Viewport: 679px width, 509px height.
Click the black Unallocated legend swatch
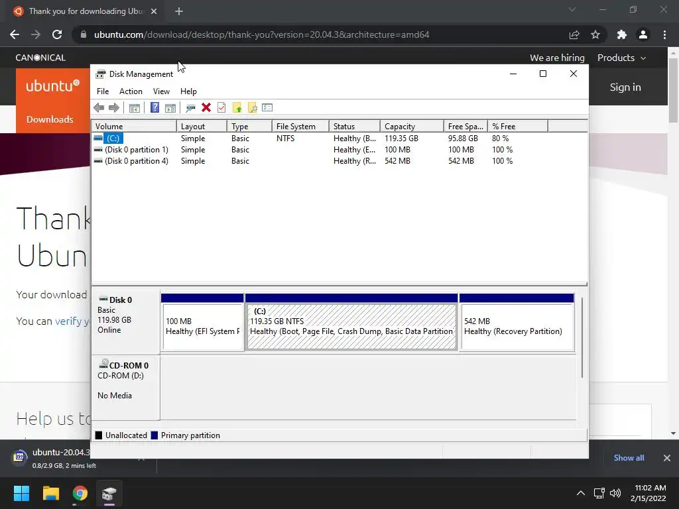point(99,435)
